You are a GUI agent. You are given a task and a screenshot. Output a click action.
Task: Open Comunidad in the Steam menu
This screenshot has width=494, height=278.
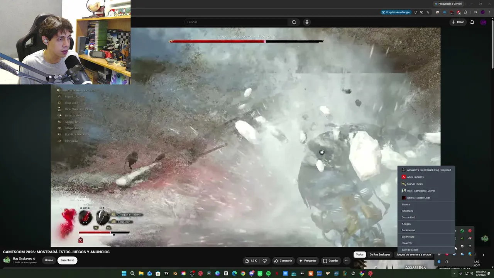click(426, 217)
